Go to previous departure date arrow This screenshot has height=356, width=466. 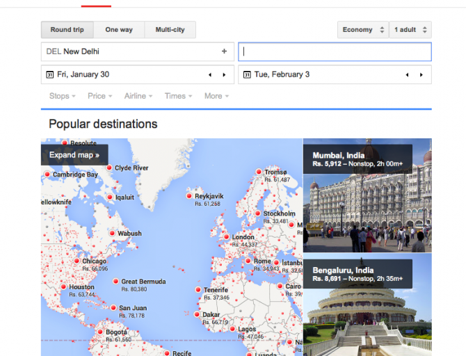pyautogui.click(x=210, y=74)
